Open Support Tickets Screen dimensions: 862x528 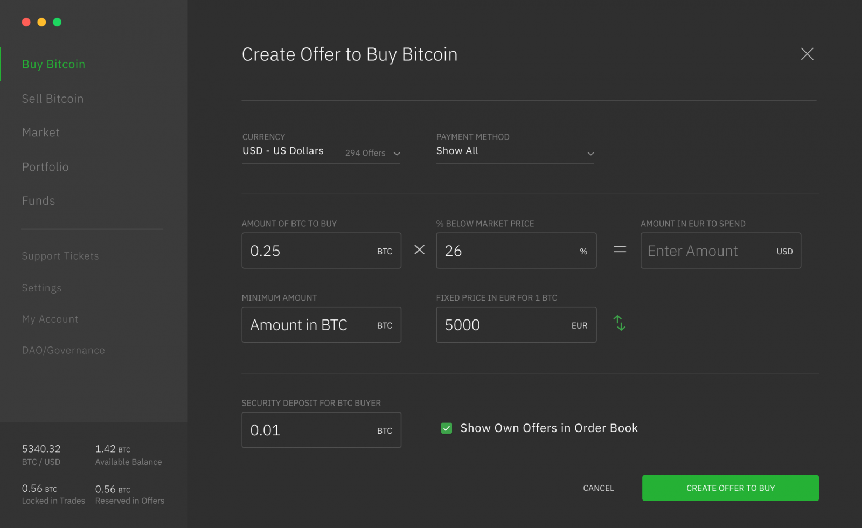point(60,256)
